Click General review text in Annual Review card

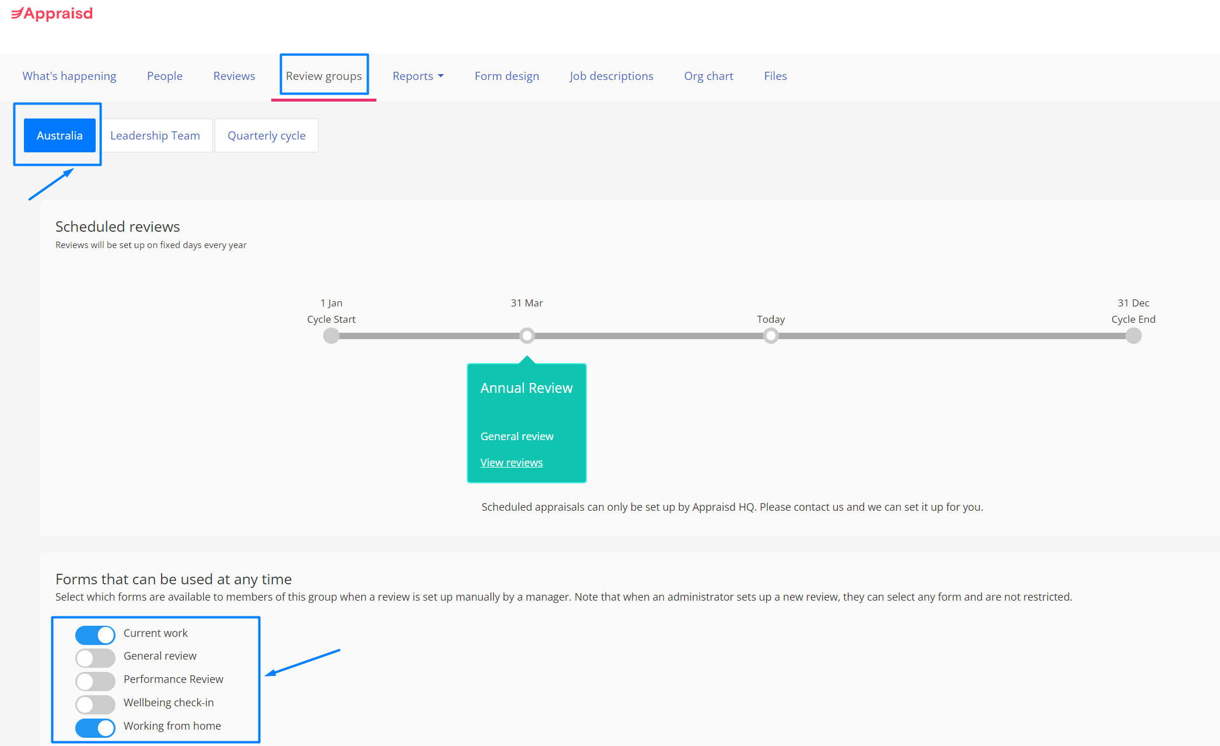(517, 436)
